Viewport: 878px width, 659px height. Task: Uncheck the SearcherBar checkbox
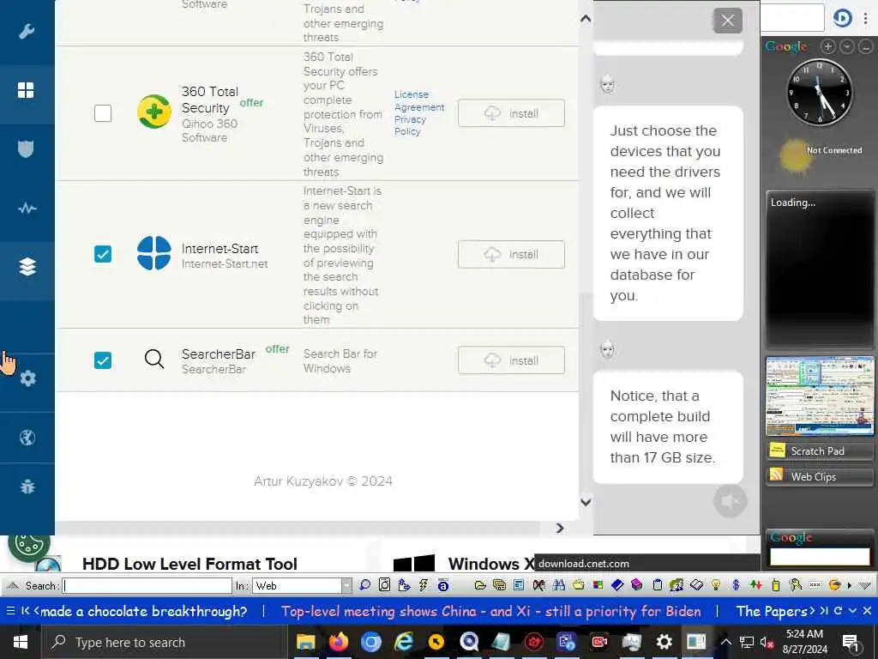103,360
